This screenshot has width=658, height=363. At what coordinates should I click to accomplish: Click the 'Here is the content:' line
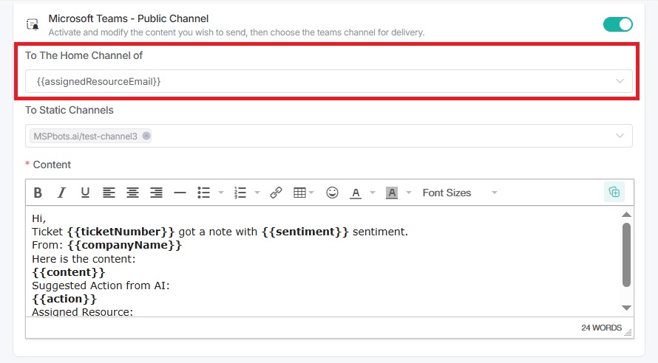pyautogui.click(x=84, y=259)
